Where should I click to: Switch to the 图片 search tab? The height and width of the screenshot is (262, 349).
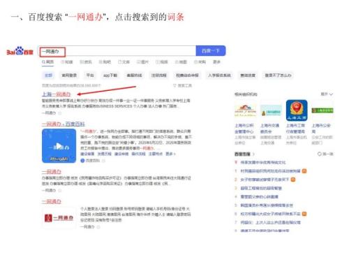click(x=142, y=62)
